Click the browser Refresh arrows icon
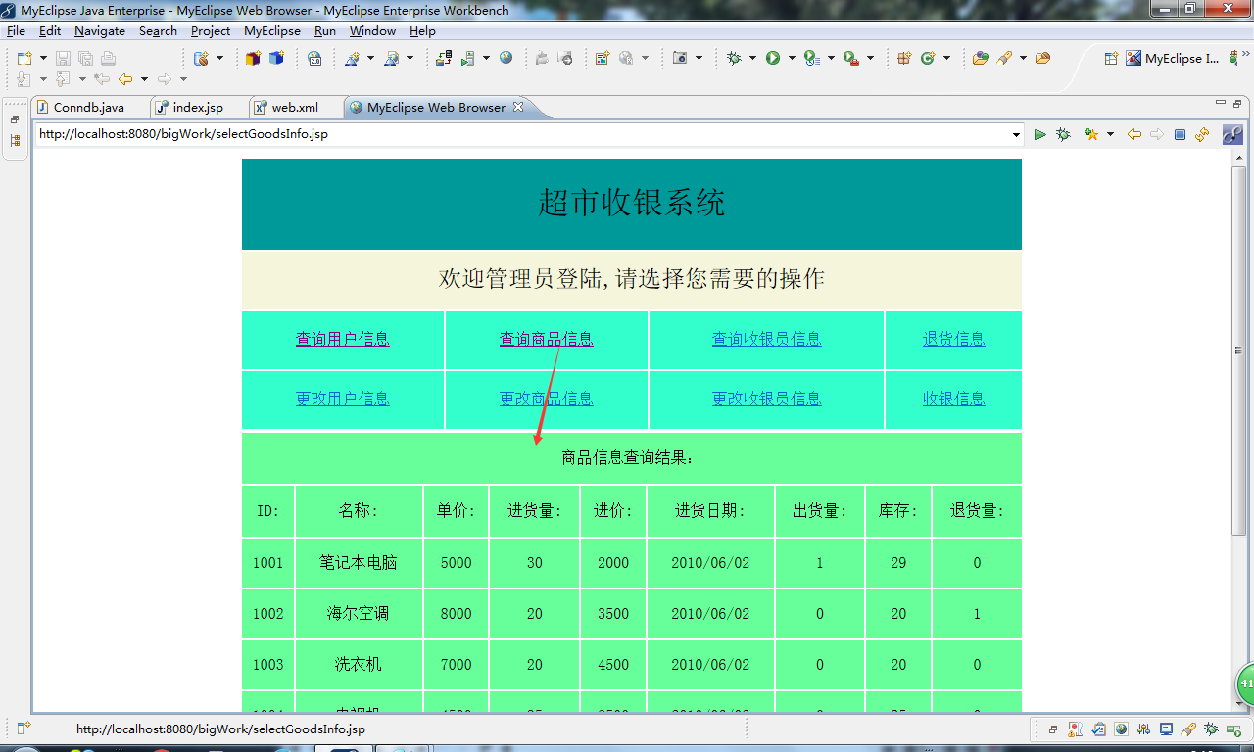The height and width of the screenshot is (752, 1254). (x=1202, y=134)
